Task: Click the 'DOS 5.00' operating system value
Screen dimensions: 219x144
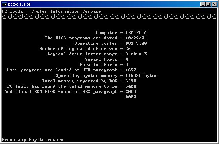Action: [136, 43]
